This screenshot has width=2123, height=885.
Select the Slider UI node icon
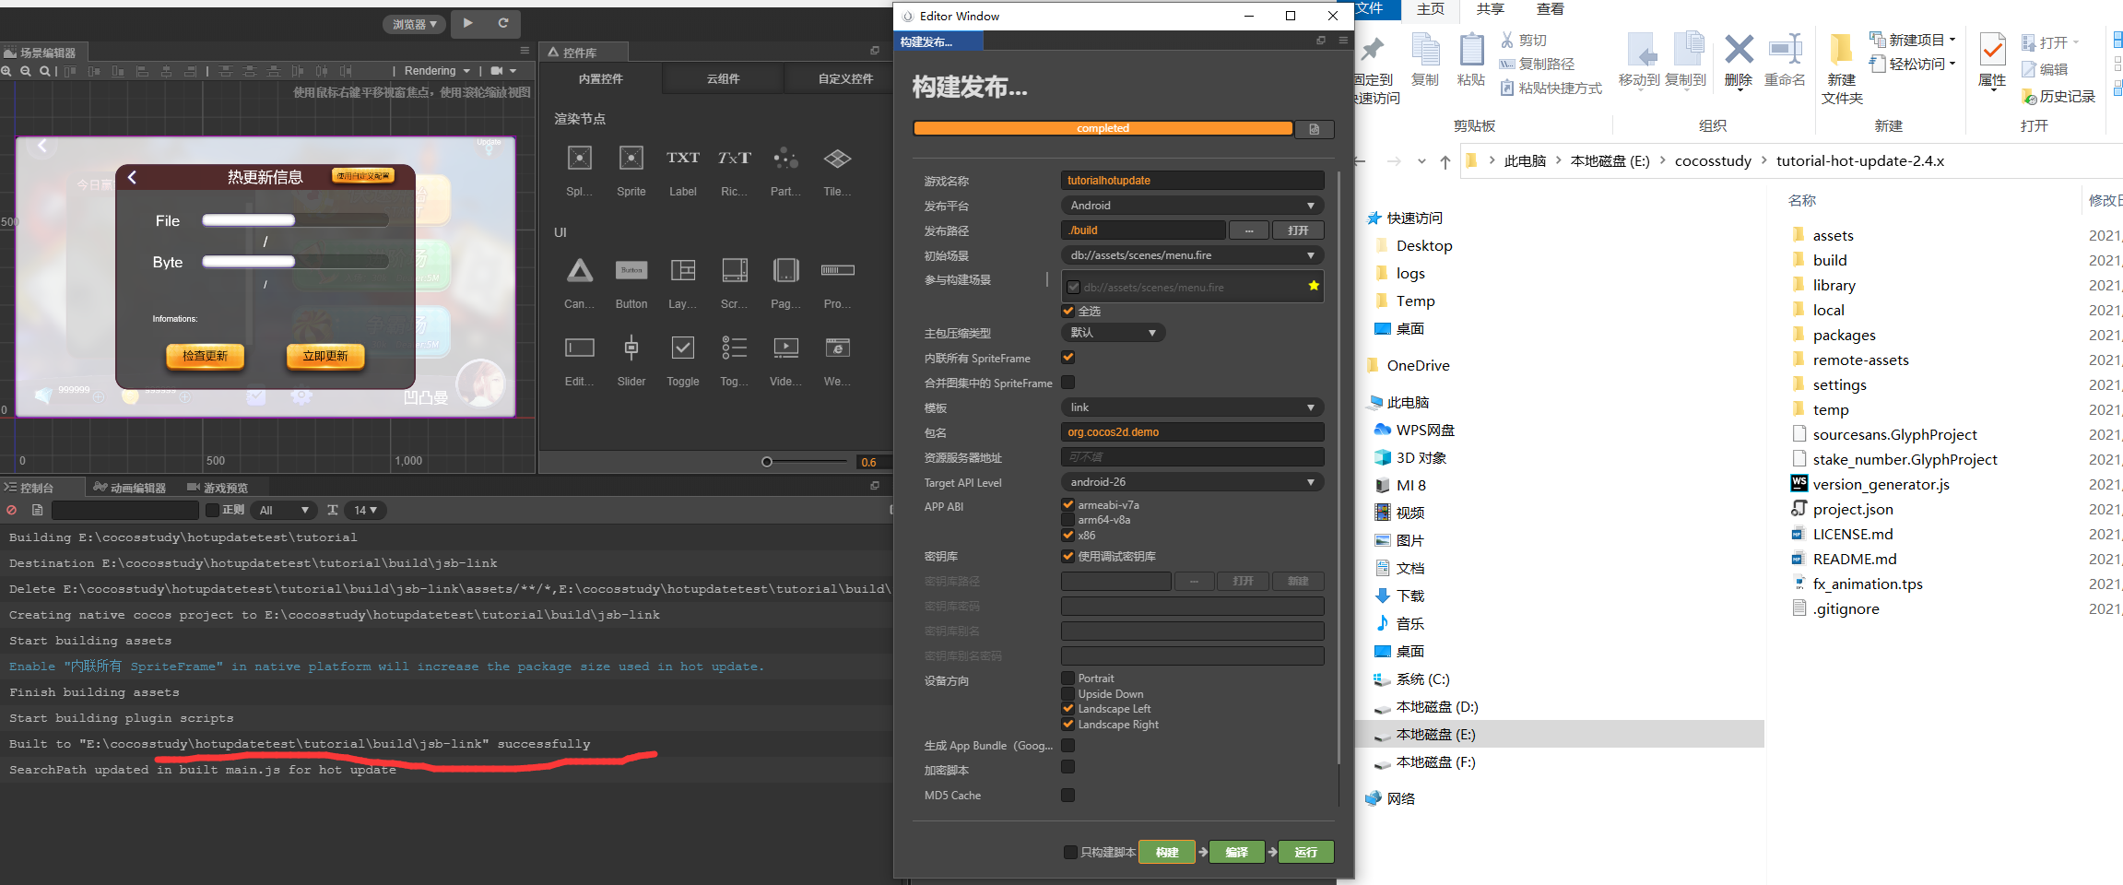point(631,348)
